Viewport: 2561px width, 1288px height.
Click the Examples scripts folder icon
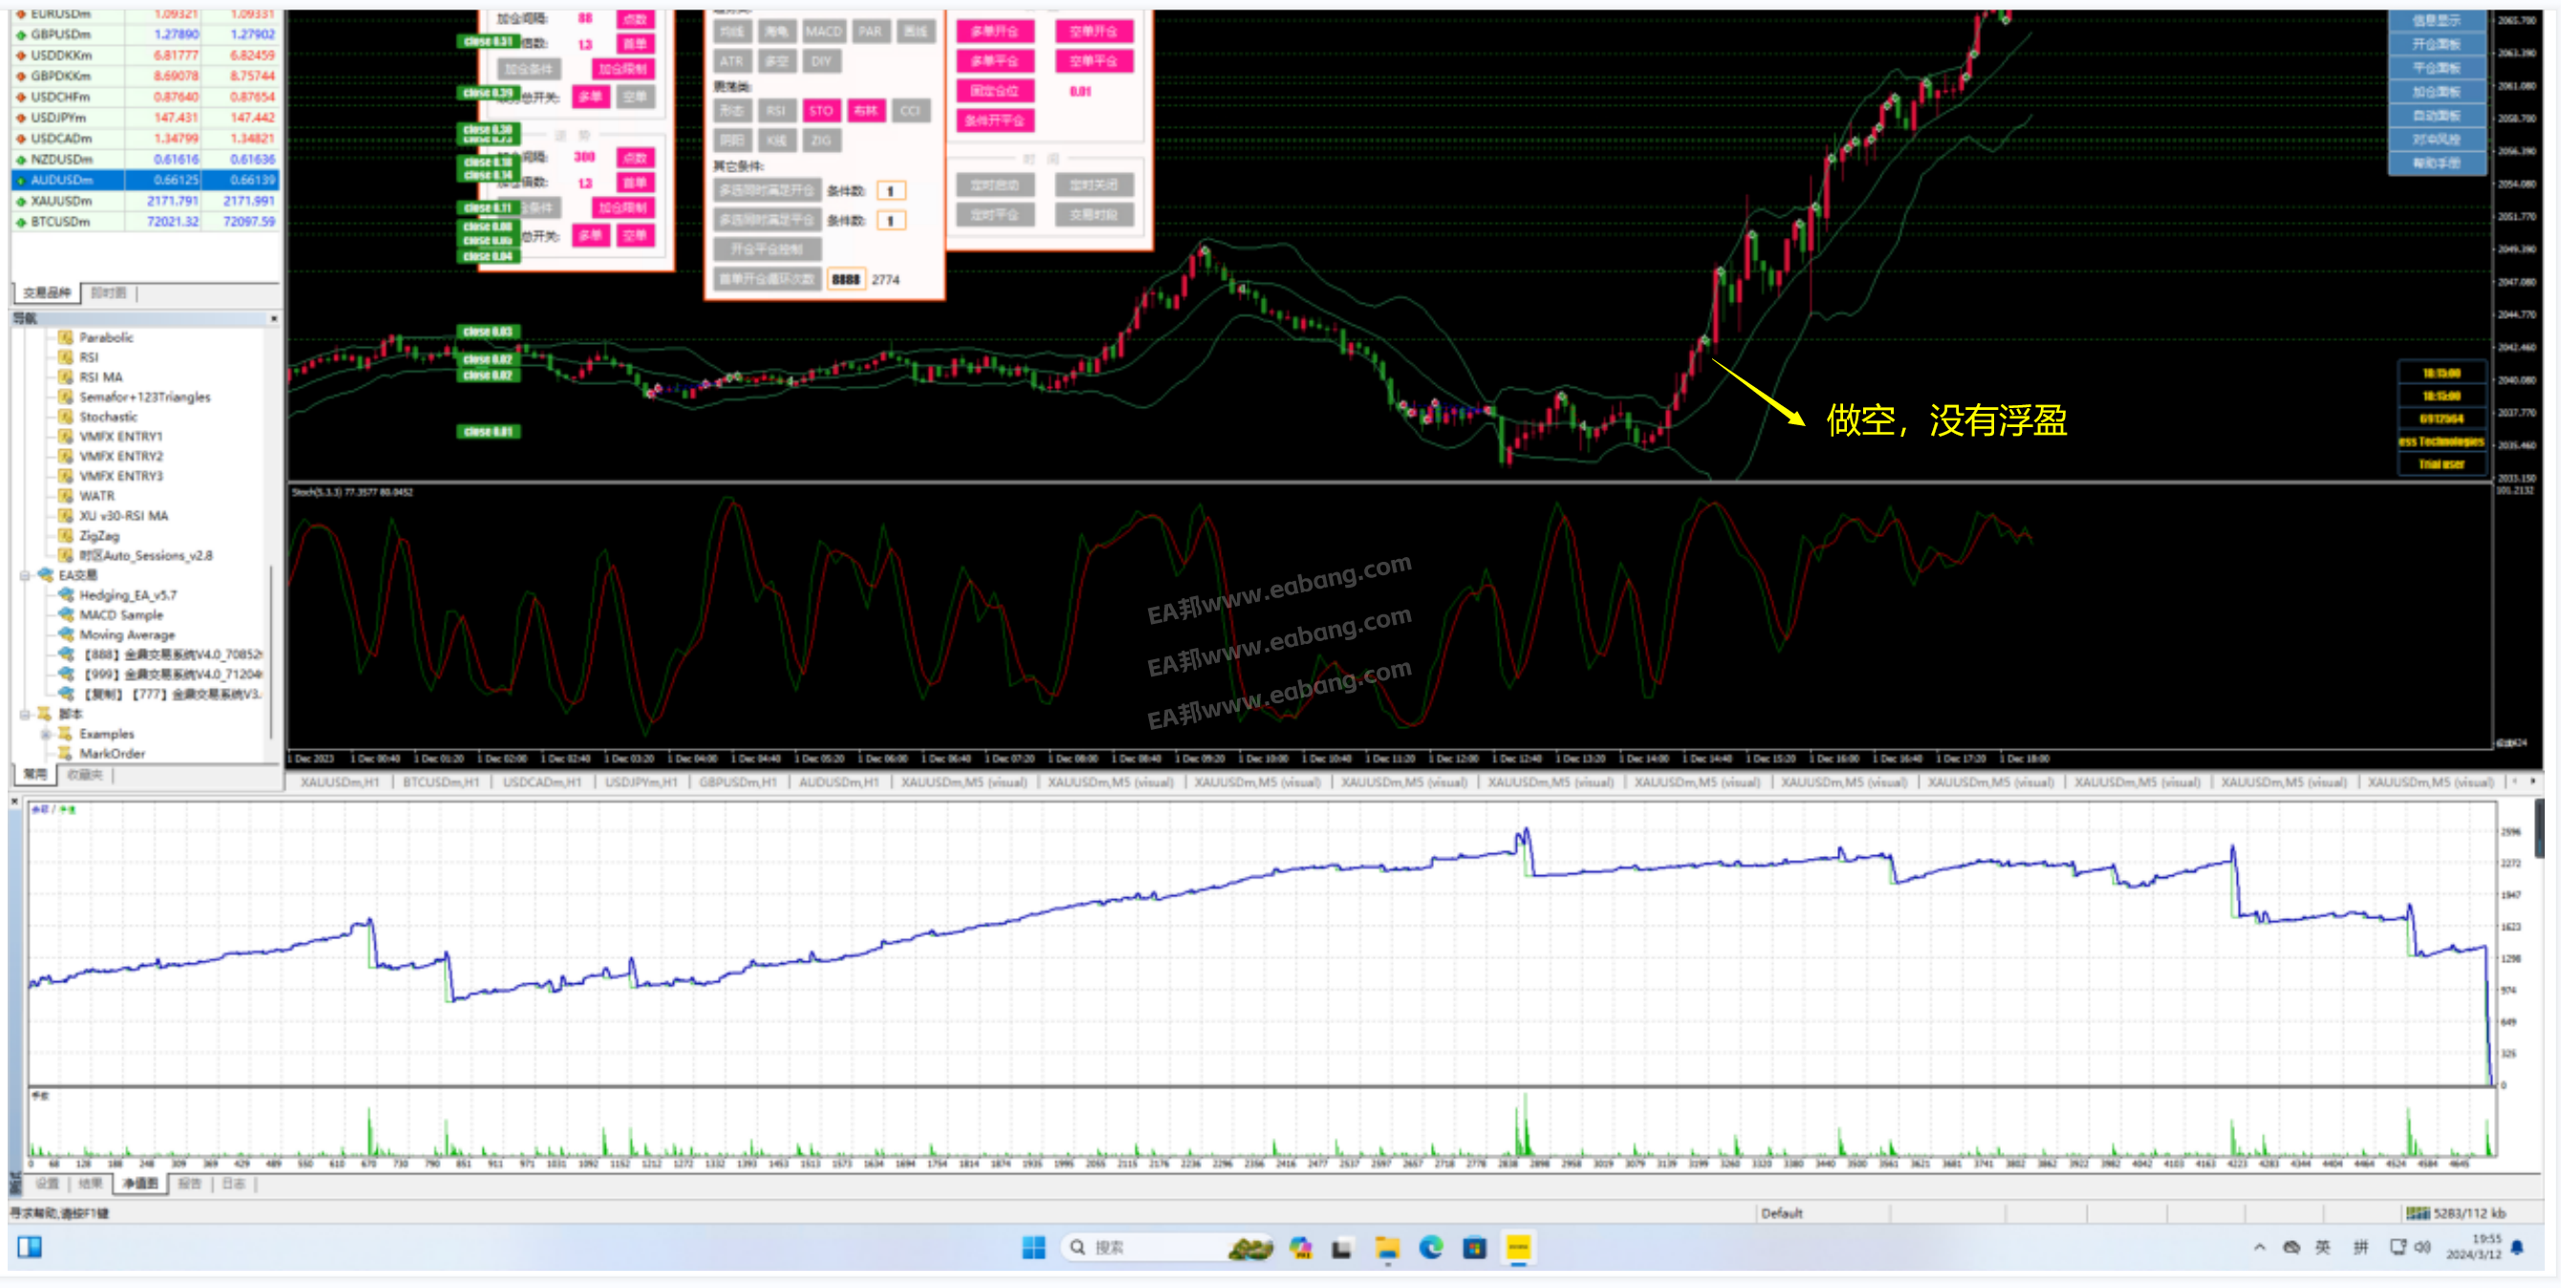[66, 735]
